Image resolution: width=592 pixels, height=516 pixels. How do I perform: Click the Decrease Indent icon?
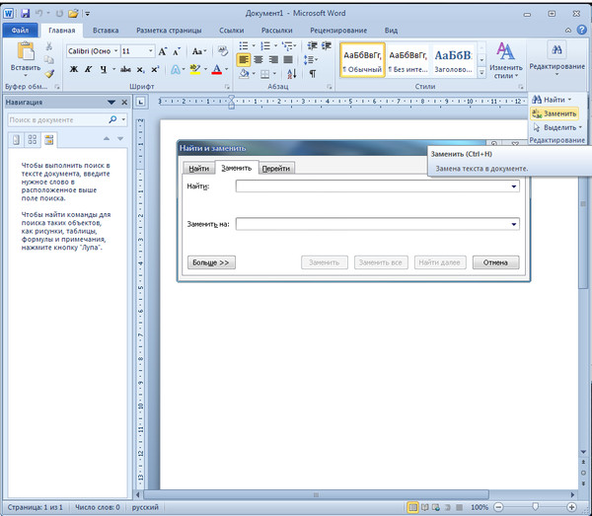[x=312, y=46]
